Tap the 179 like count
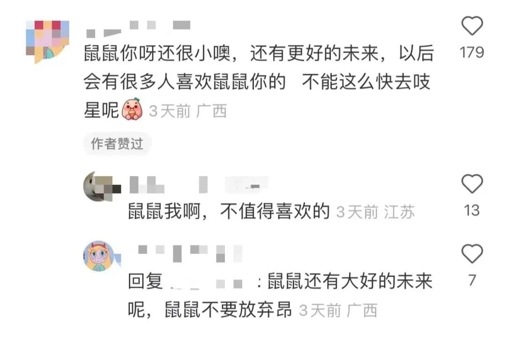This screenshot has height=338, width=506. 472,52
